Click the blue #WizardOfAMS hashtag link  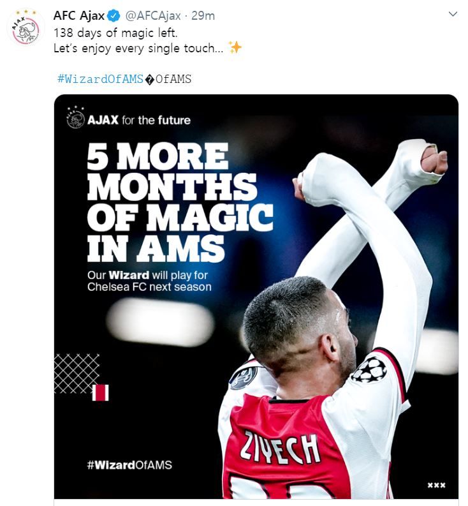[x=100, y=80]
